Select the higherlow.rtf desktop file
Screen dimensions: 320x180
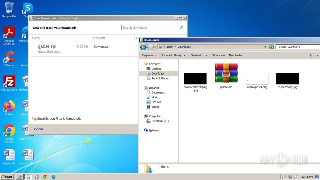pyautogui.click(x=28, y=132)
